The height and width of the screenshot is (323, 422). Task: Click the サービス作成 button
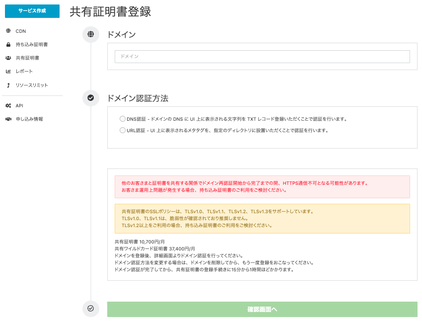click(32, 11)
